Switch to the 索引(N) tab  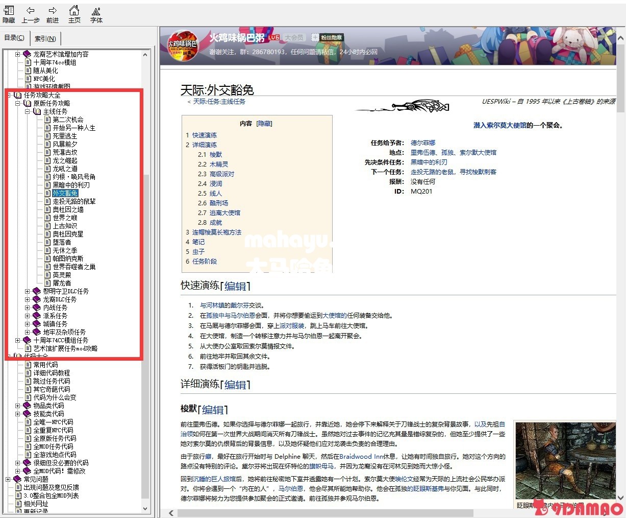click(46, 38)
